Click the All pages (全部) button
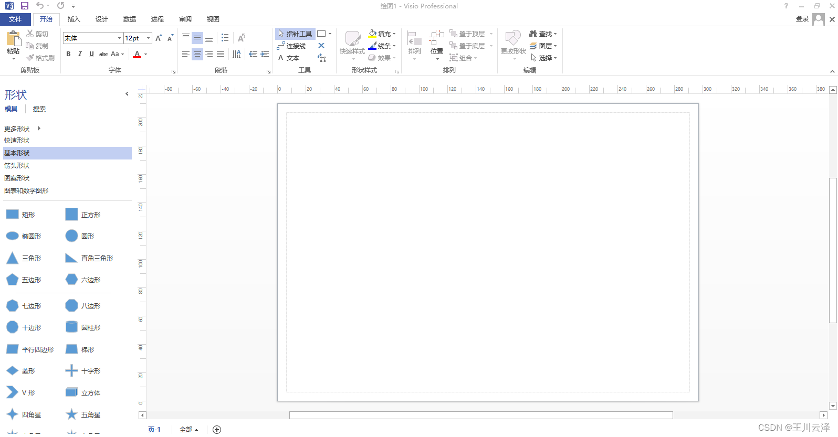Screen dimensions: 838x437 tap(189, 430)
